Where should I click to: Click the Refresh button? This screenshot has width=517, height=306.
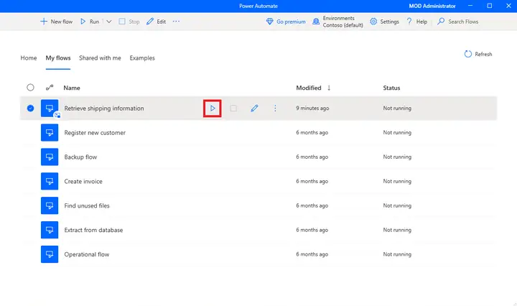tap(478, 54)
